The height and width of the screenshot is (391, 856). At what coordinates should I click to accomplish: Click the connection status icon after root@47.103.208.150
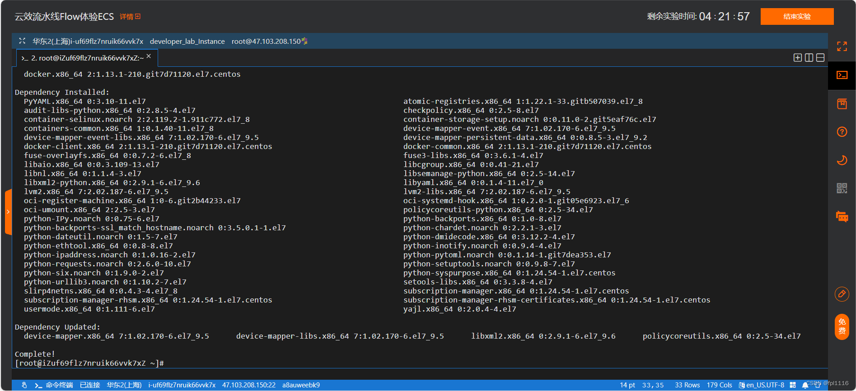tap(304, 41)
